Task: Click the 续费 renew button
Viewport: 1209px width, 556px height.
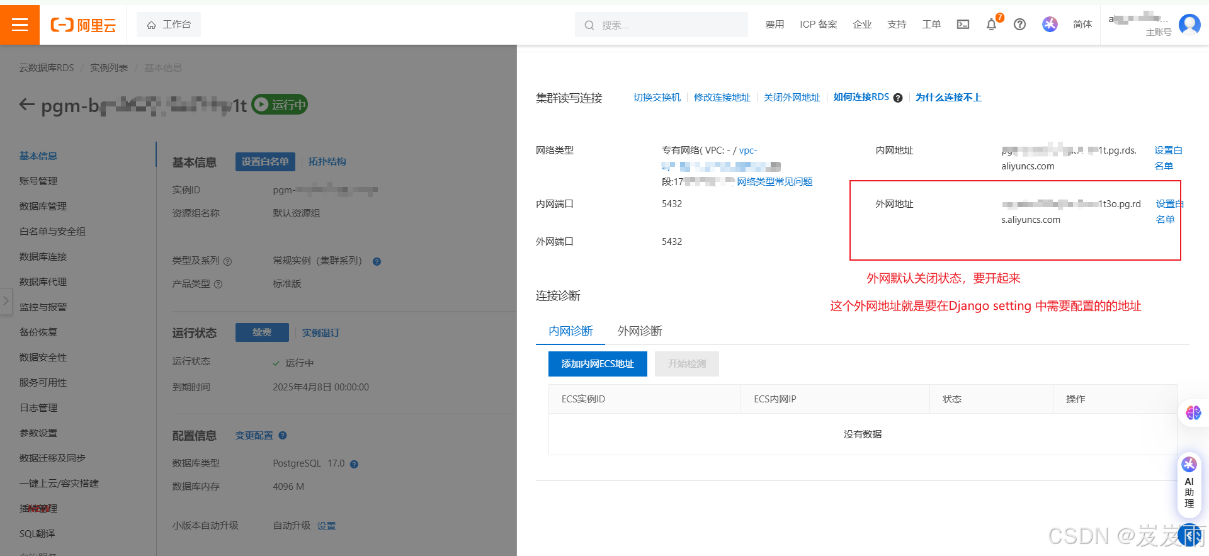Action: pyautogui.click(x=262, y=332)
